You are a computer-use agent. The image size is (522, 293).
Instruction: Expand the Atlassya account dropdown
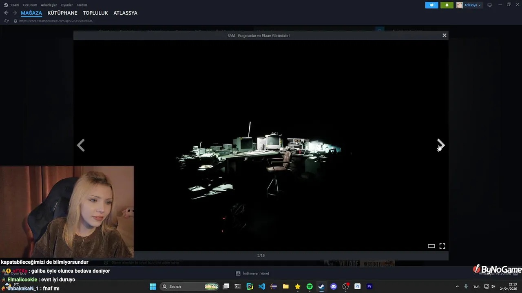pyautogui.click(x=472, y=5)
